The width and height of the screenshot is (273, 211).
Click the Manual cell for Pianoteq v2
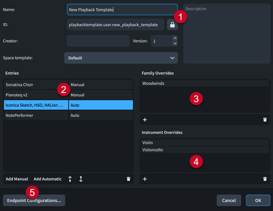pyautogui.click(x=101, y=95)
